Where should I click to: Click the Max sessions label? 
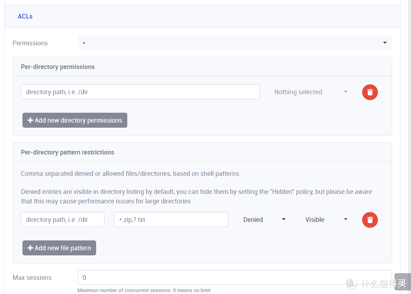32,278
